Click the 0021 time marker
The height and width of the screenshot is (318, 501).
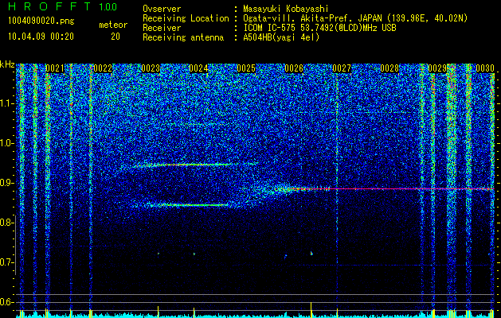(x=55, y=68)
